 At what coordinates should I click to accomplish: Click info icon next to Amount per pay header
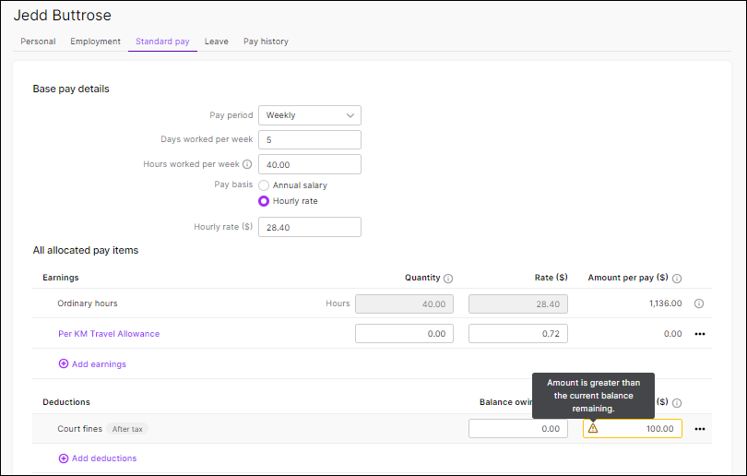[x=677, y=278]
